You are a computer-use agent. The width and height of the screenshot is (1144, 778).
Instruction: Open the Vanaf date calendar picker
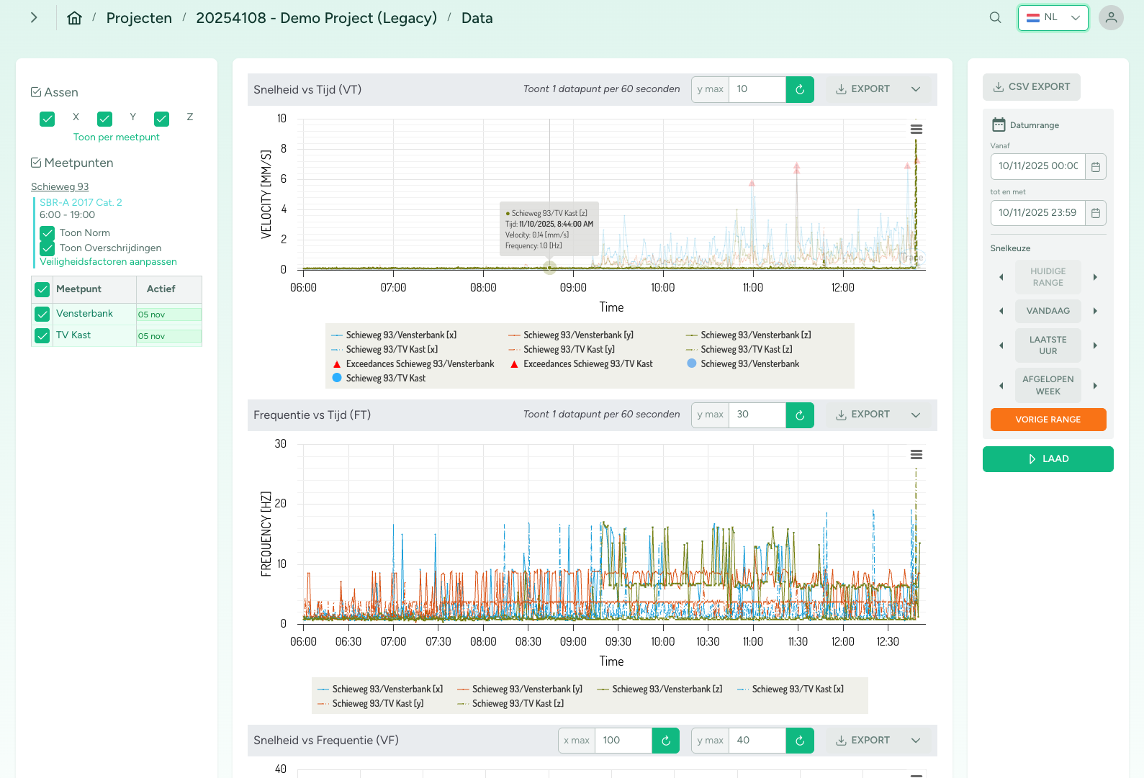click(x=1096, y=166)
